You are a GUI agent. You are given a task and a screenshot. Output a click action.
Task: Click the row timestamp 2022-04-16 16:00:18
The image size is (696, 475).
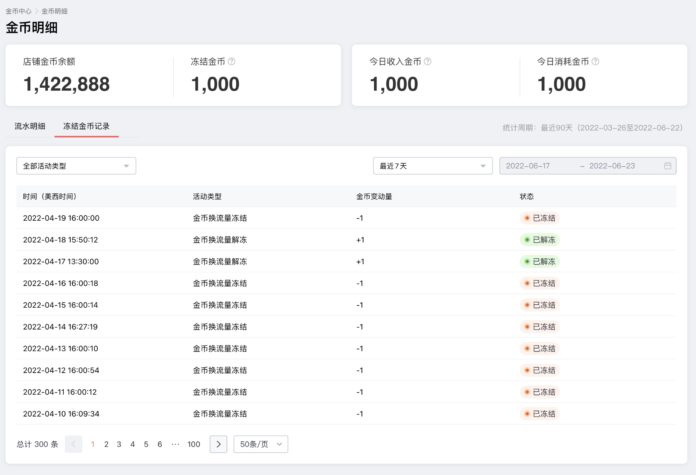tap(60, 283)
